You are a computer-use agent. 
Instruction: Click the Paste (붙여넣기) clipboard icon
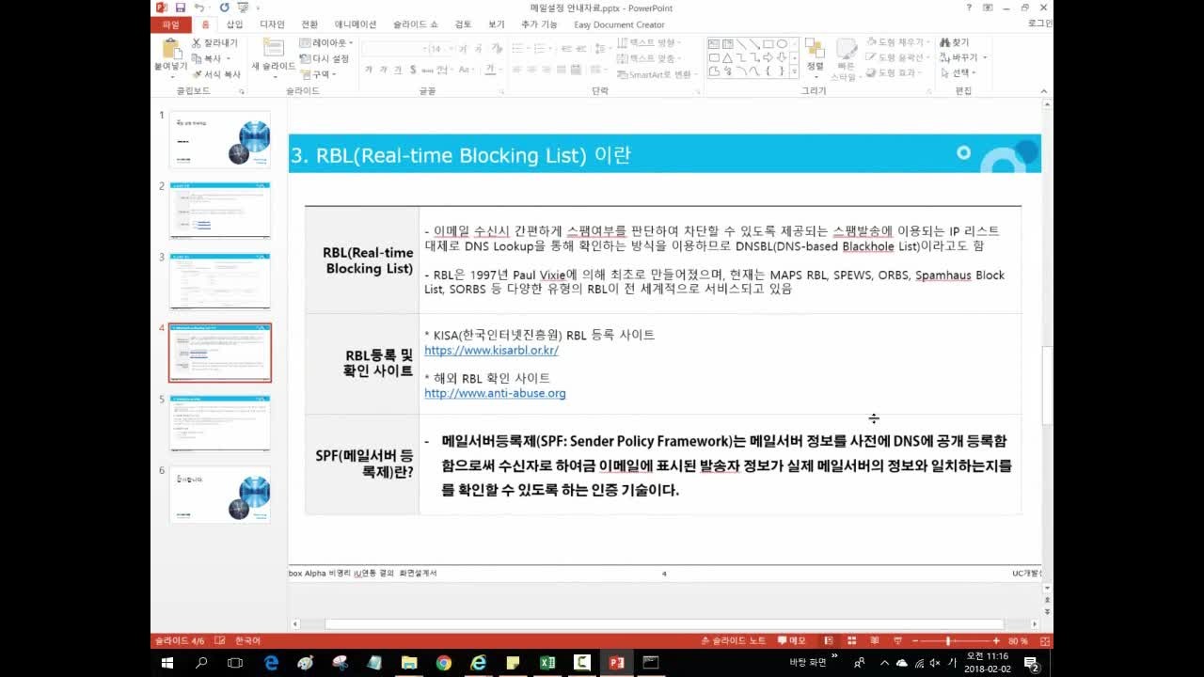coord(170,49)
